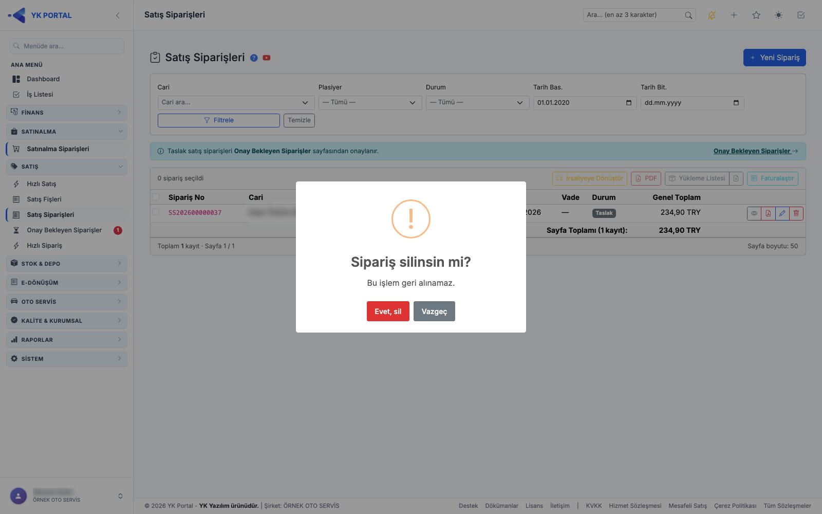Click the pencil edit icon for order SS202600000037
The width and height of the screenshot is (822, 514).
tap(782, 213)
